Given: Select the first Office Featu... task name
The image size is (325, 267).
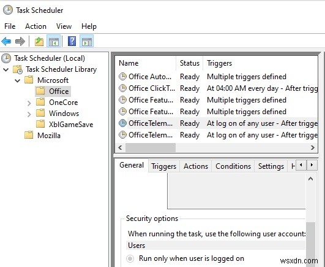Looking at the screenshot, I should coord(151,99).
